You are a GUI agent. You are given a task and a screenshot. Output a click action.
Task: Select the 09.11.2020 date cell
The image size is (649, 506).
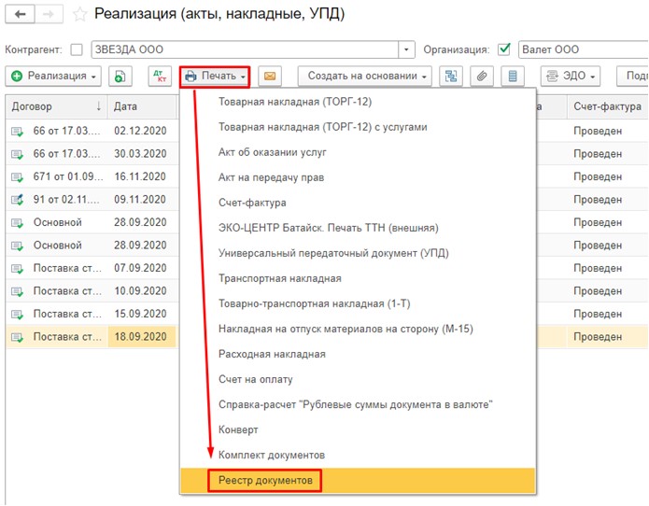click(142, 199)
